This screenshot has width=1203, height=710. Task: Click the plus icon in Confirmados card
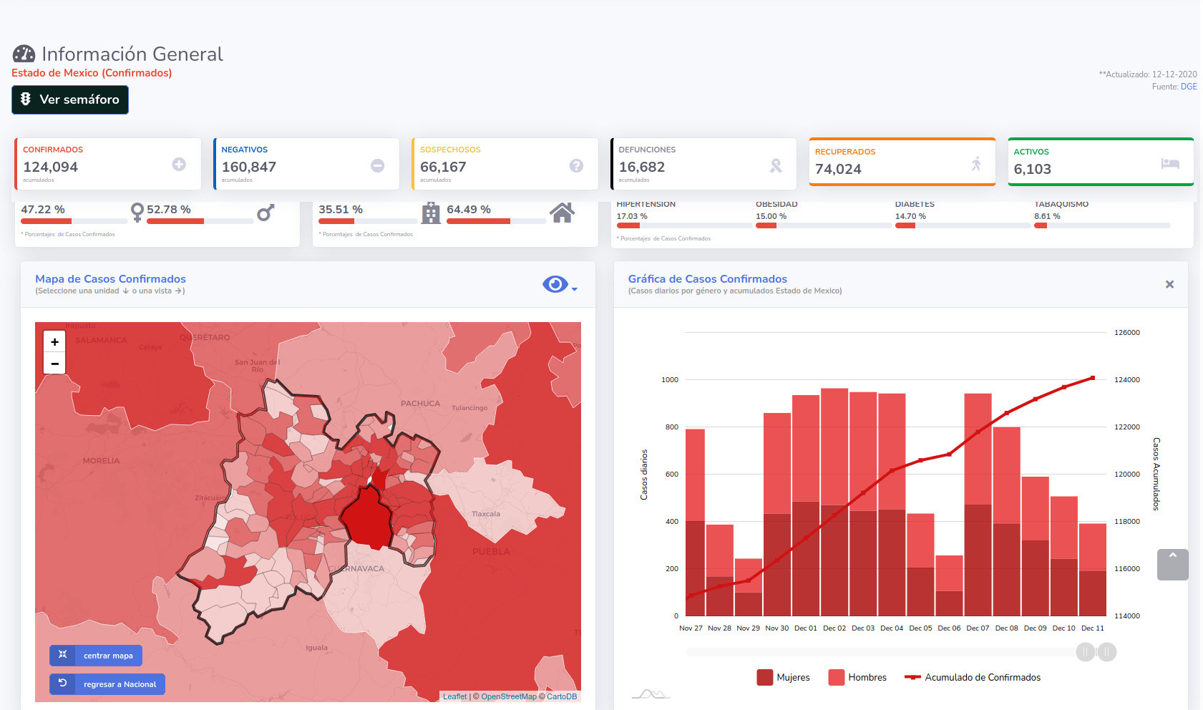(x=179, y=165)
